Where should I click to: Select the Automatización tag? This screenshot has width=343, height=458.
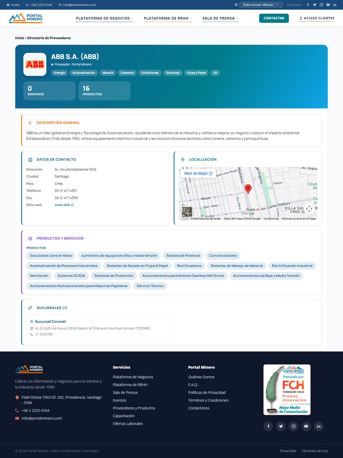tap(84, 73)
